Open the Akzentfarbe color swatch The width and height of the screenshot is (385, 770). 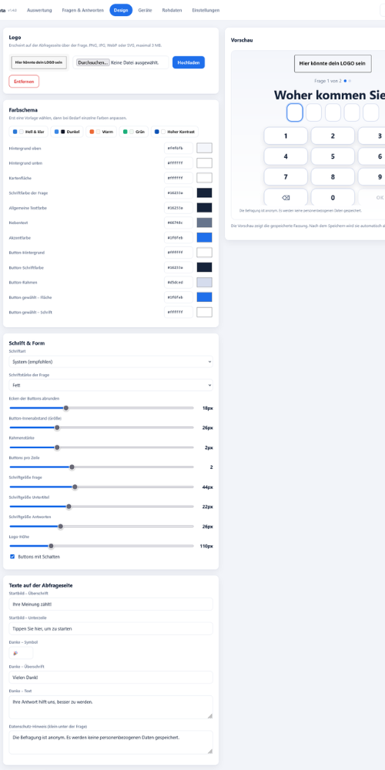204,238
